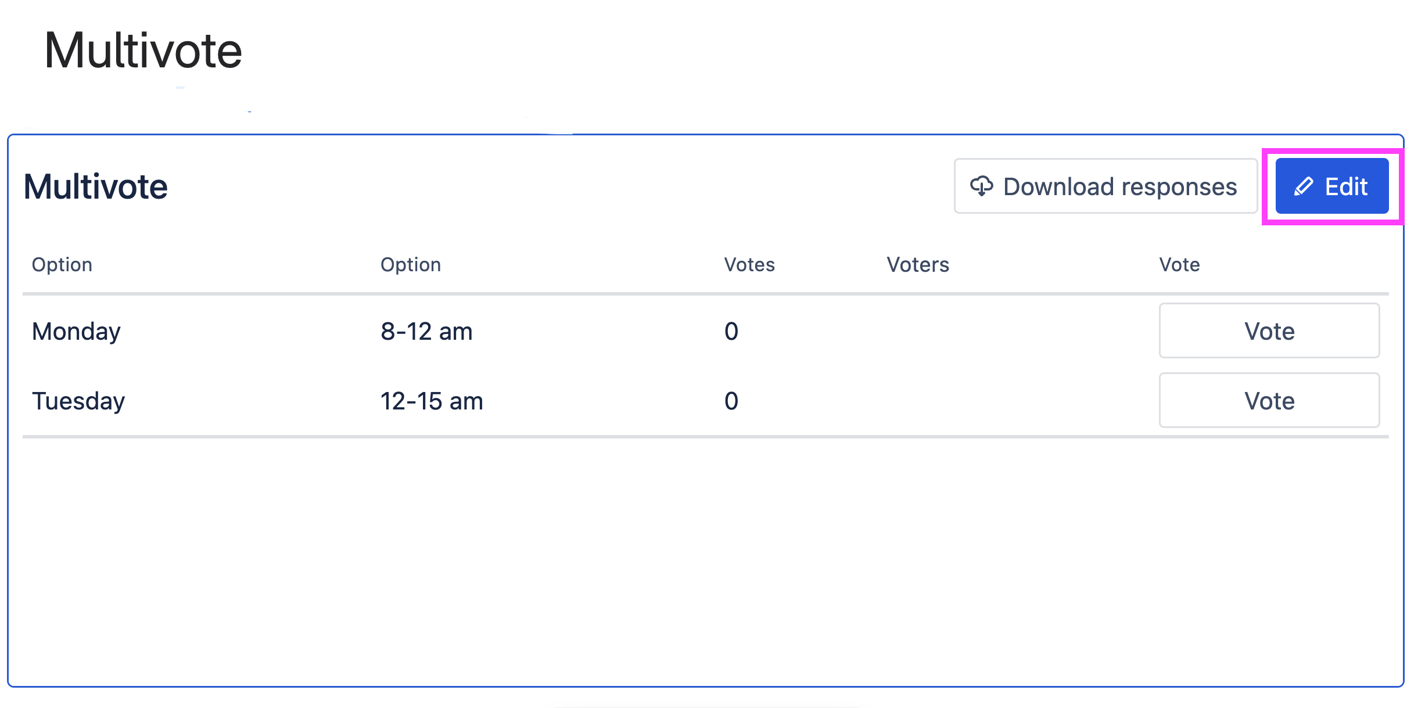Cast a vote for Tuesday 12-15 am
This screenshot has width=1425, height=708.
click(1269, 401)
